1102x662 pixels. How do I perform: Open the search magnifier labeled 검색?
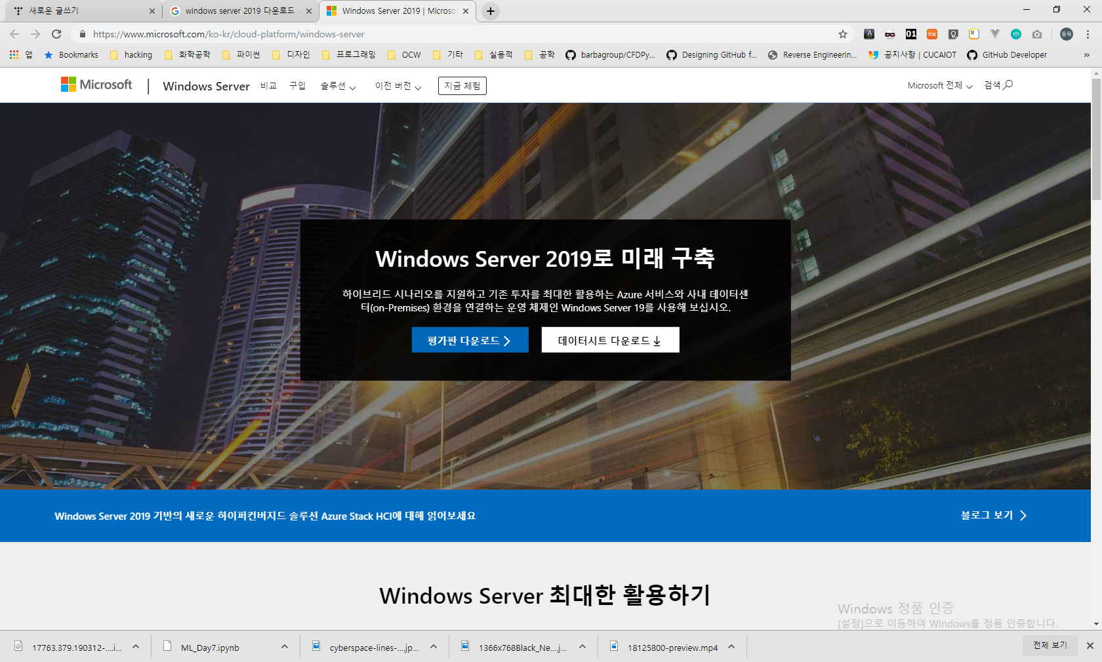coord(998,85)
